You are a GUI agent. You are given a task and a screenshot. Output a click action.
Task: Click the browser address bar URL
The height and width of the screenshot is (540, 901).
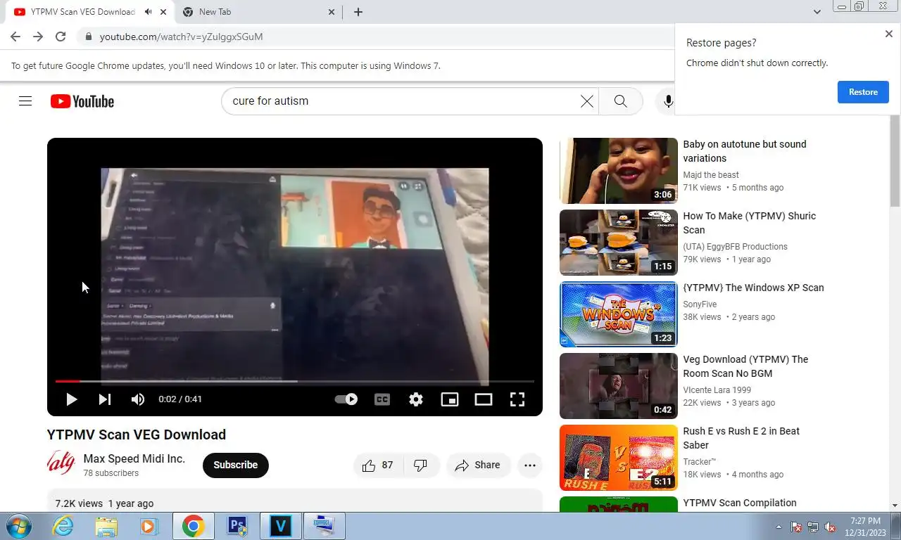click(x=182, y=37)
